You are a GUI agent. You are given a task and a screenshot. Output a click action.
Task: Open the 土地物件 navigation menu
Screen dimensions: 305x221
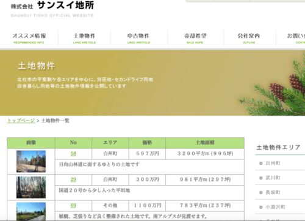[x=84, y=38]
